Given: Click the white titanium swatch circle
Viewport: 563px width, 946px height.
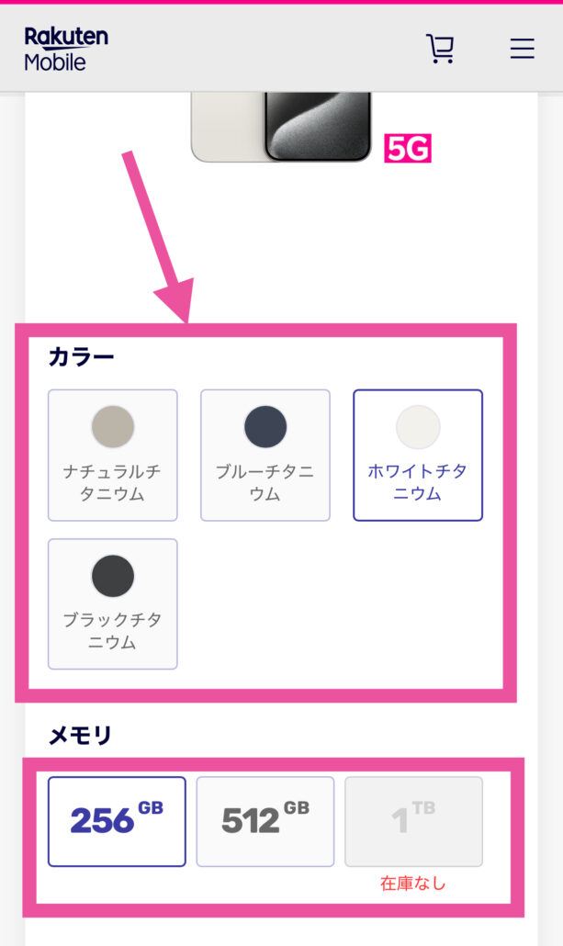Looking at the screenshot, I should point(418,426).
